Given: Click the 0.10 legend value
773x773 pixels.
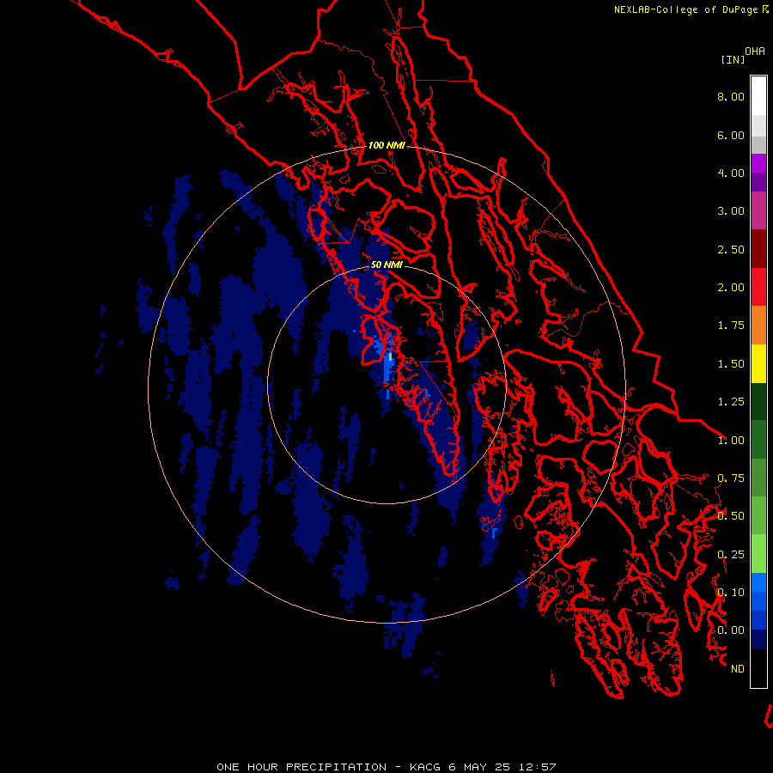Looking at the screenshot, I should 731,593.
